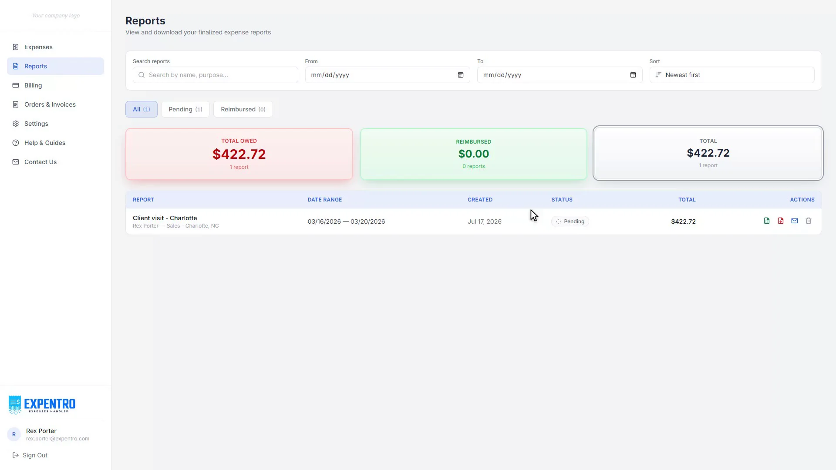Image resolution: width=836 pixels, height=470 pixels.
Task: Click the Reimbursed $0.00 summary card
Action: pos(474,154)
